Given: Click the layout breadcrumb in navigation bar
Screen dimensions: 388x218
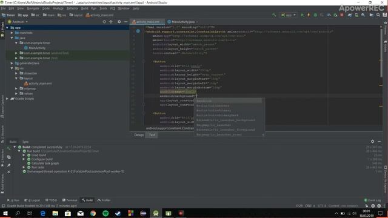Looking at the screenshot, I should click(76, 15).
